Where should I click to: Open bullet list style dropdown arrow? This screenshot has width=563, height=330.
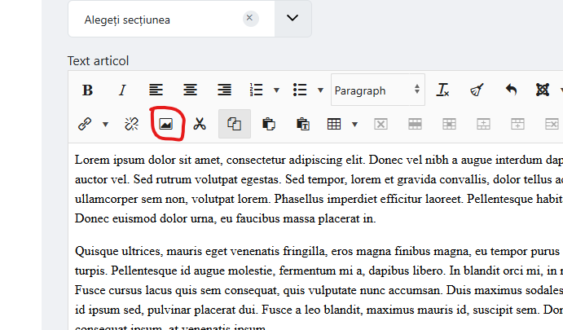point(320,90)
